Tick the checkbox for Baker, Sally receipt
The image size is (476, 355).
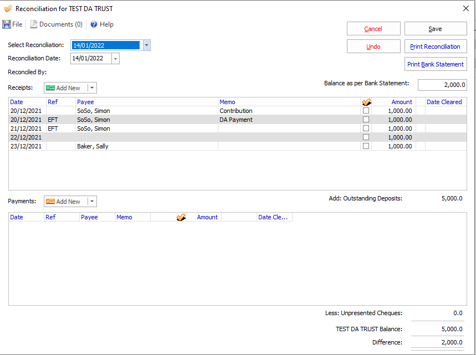click(366, 146)
